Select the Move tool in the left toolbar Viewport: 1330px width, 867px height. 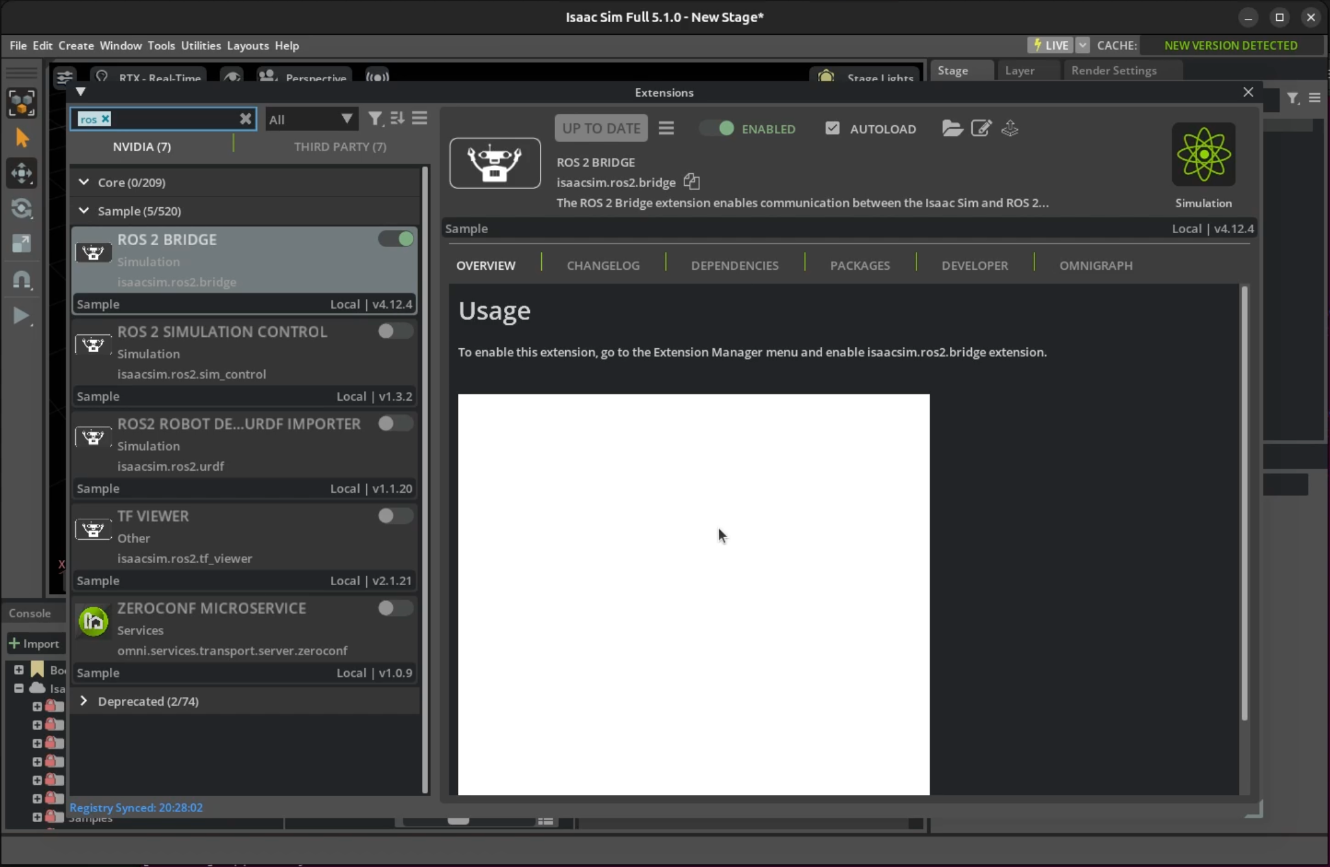pos(22,173)
